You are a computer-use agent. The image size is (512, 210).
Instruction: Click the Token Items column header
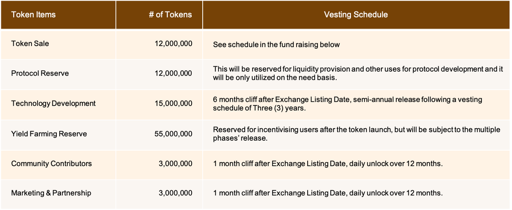click(x=33, y=14)
